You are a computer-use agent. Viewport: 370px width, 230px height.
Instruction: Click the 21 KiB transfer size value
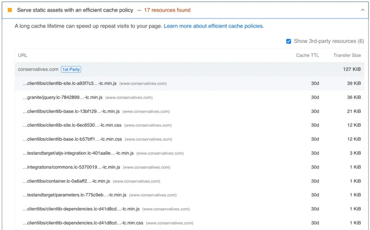point(354,111)
